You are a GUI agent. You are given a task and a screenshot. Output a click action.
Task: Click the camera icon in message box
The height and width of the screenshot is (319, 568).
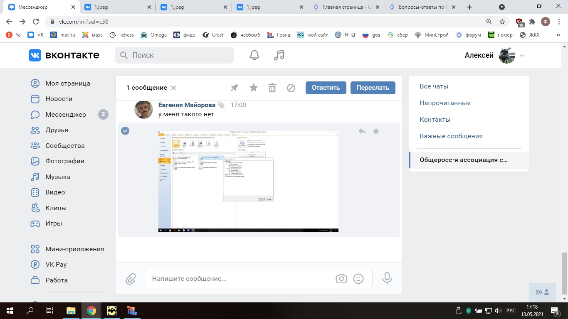[341, 278]
